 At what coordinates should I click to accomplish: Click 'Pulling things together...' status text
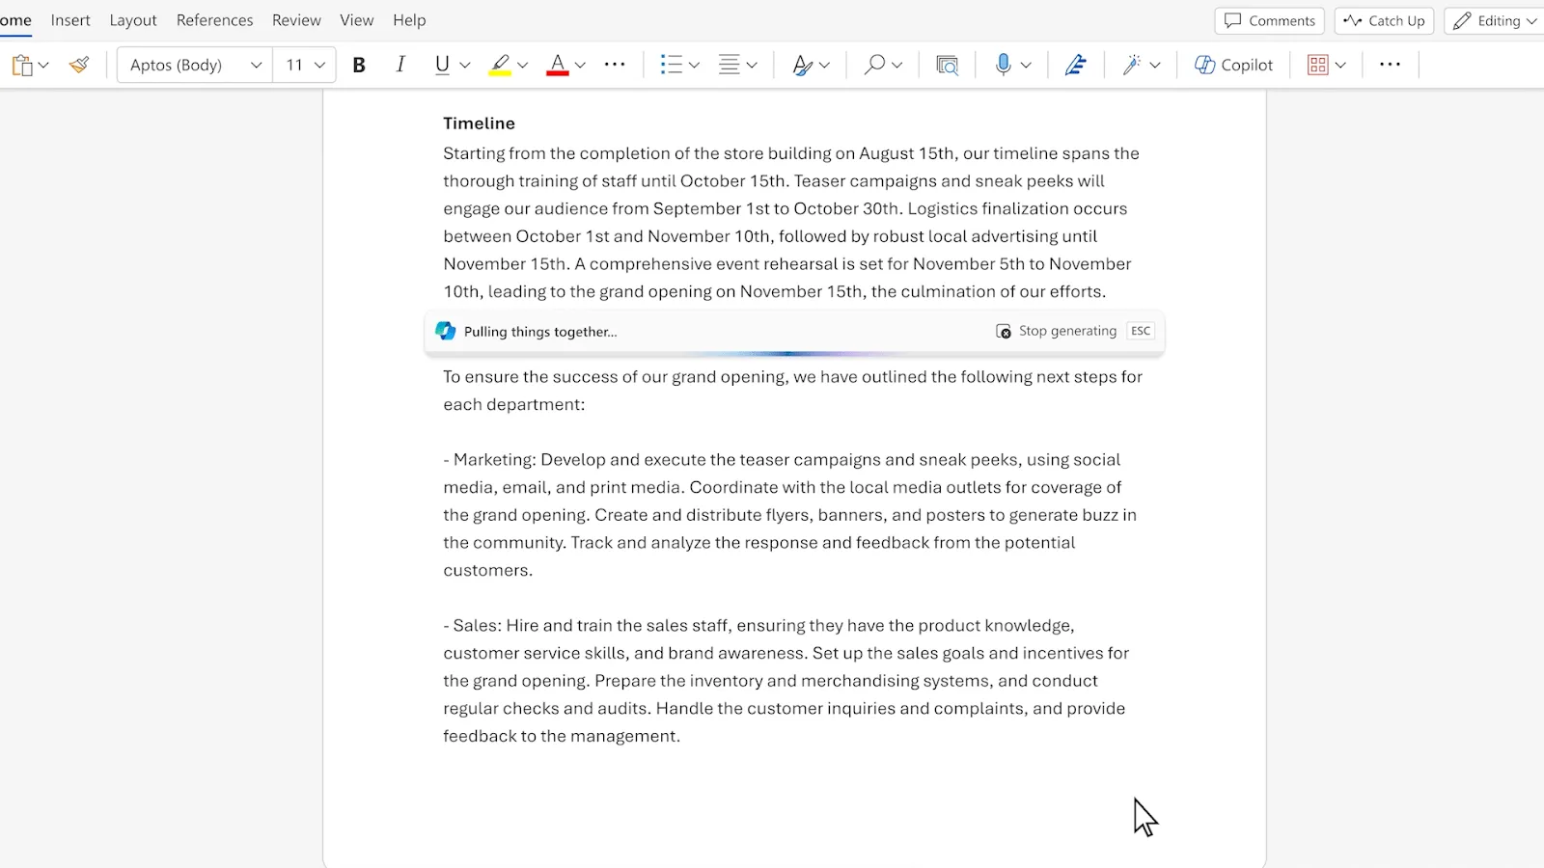tap(540, 332)
